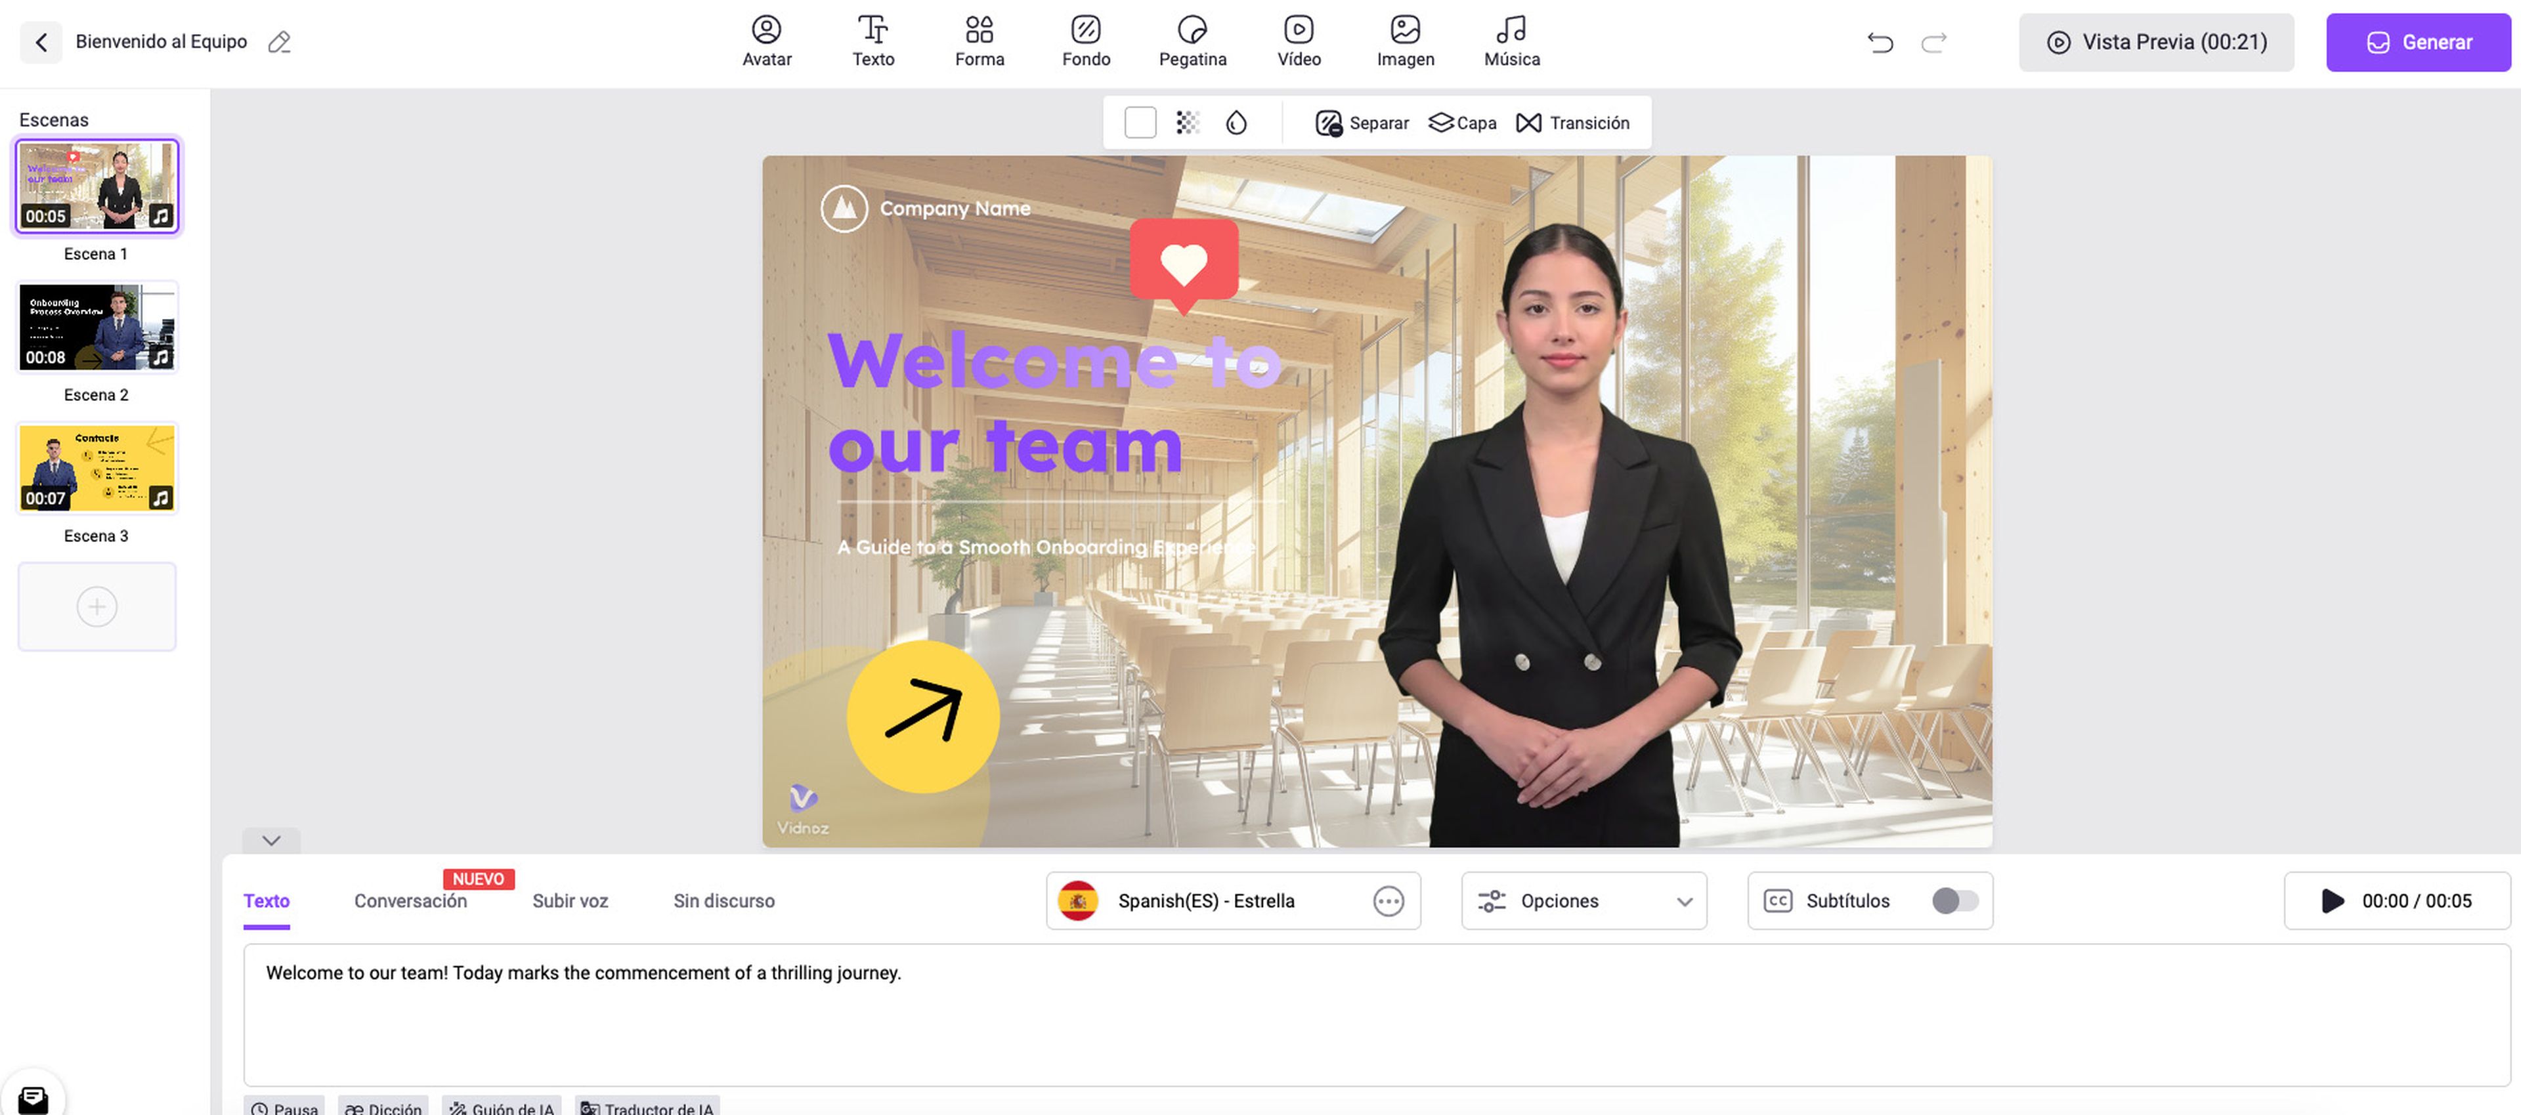Screen dimensions: 2521x1115
Task: Open the Fondo background tool
Action: click(1085, 42)
